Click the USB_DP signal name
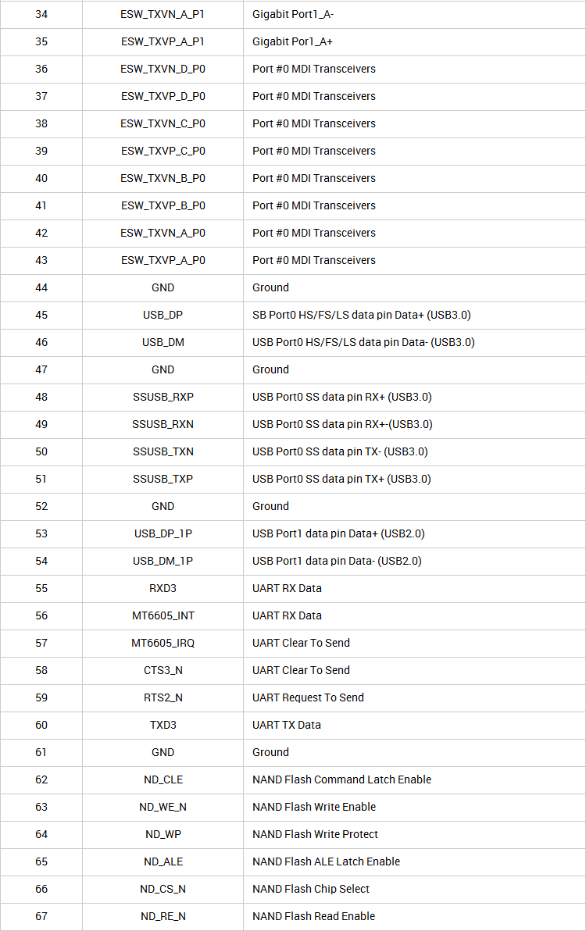Image resolution: width=586 pixels, height=931 pixels. pos(163,315)
